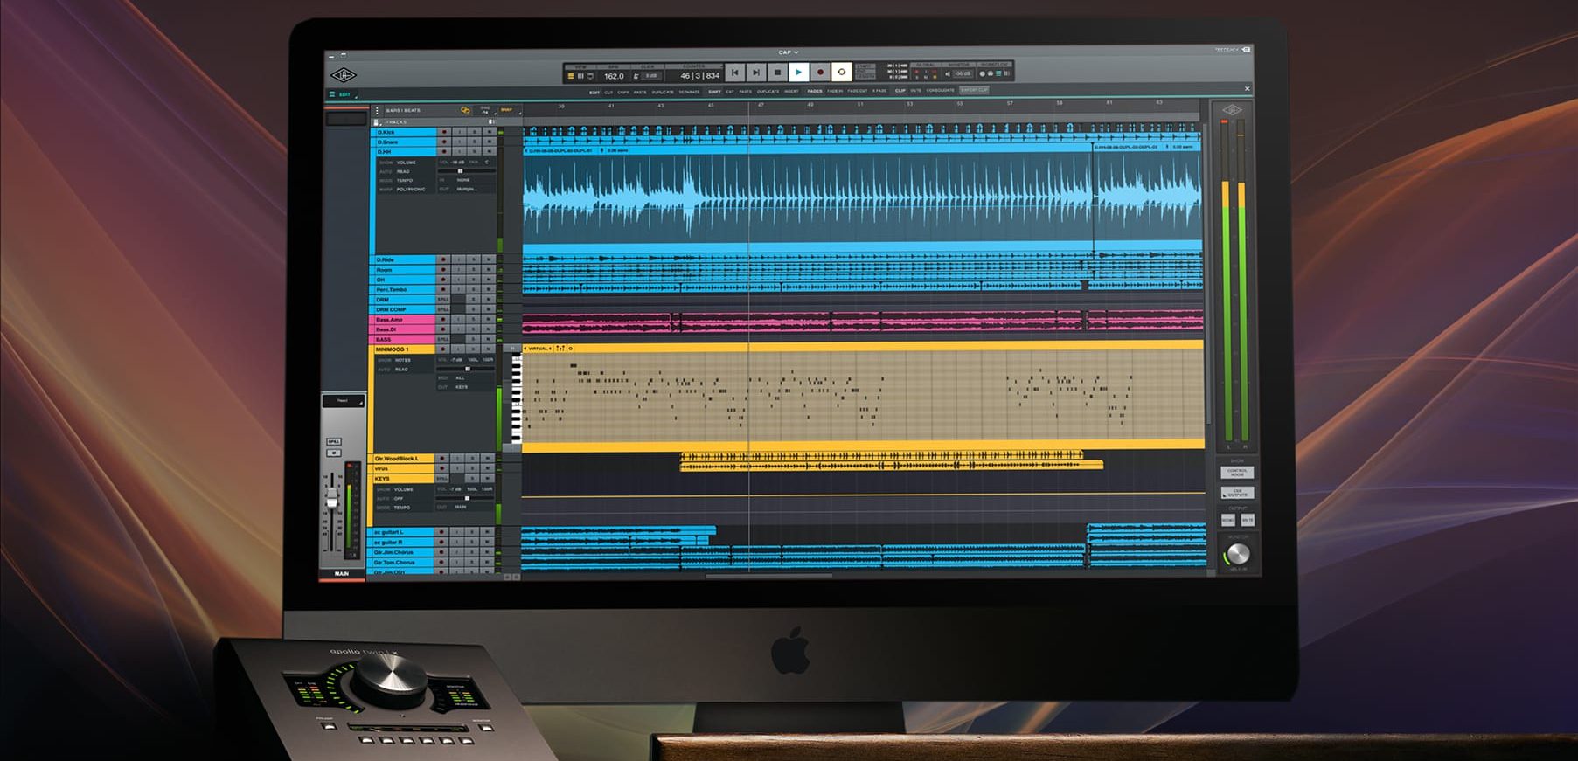
Task: Click the account icon at top right
Action: [x=1246, y=50]
